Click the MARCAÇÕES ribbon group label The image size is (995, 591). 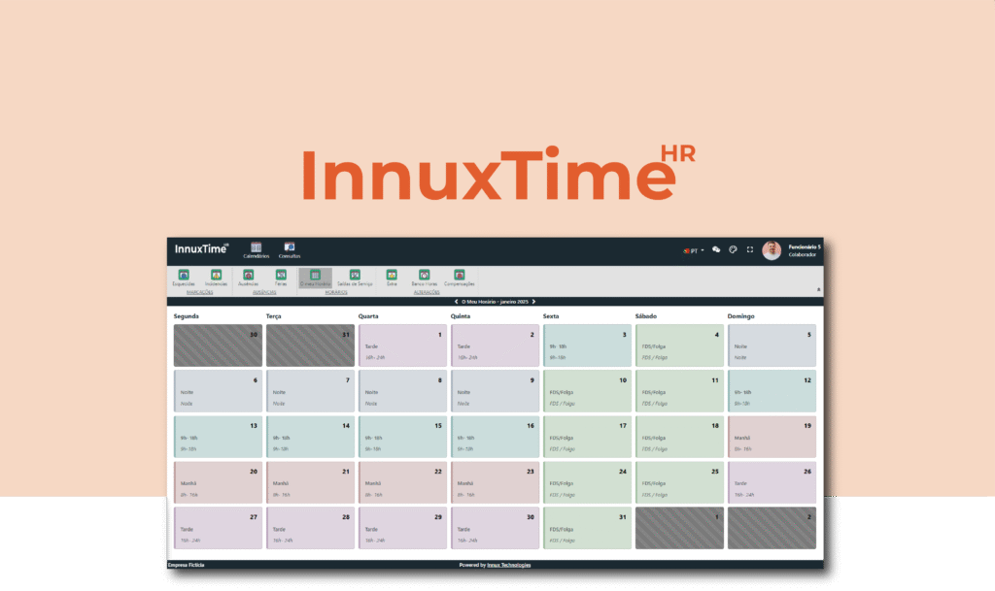click(x=200, y=293)
